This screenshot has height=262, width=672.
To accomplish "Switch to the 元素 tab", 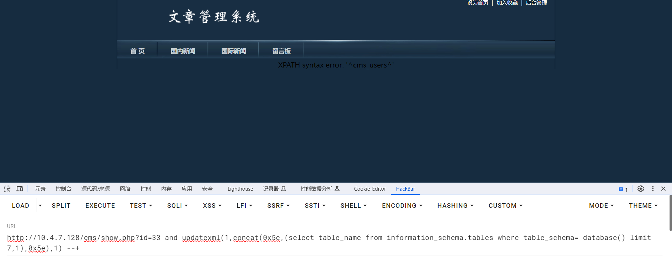I will pos(40,189).
